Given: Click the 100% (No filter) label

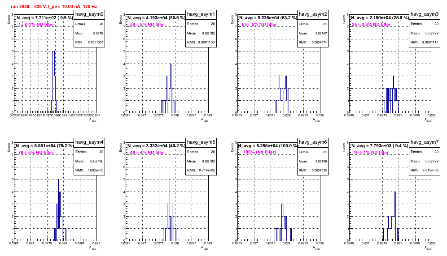Looking at the screenshot, I should 259,152.
